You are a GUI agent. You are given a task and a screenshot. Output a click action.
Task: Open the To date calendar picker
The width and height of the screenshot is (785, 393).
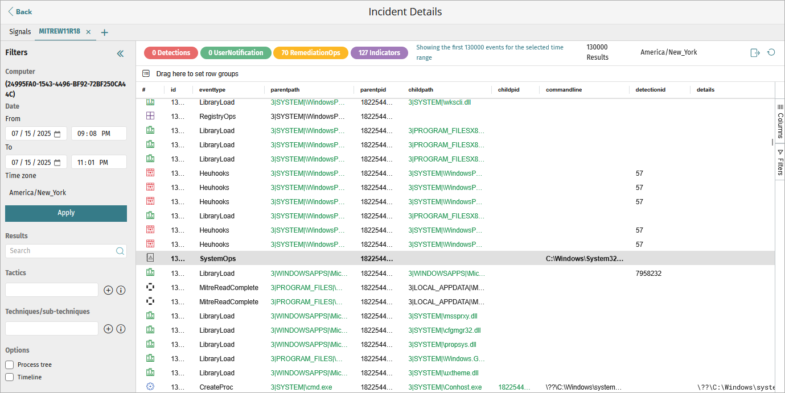pos(57,163)
